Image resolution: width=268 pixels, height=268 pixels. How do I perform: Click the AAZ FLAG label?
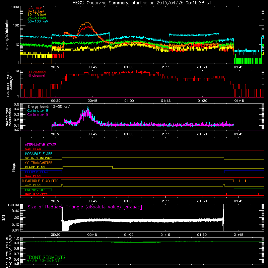point(33,185)
